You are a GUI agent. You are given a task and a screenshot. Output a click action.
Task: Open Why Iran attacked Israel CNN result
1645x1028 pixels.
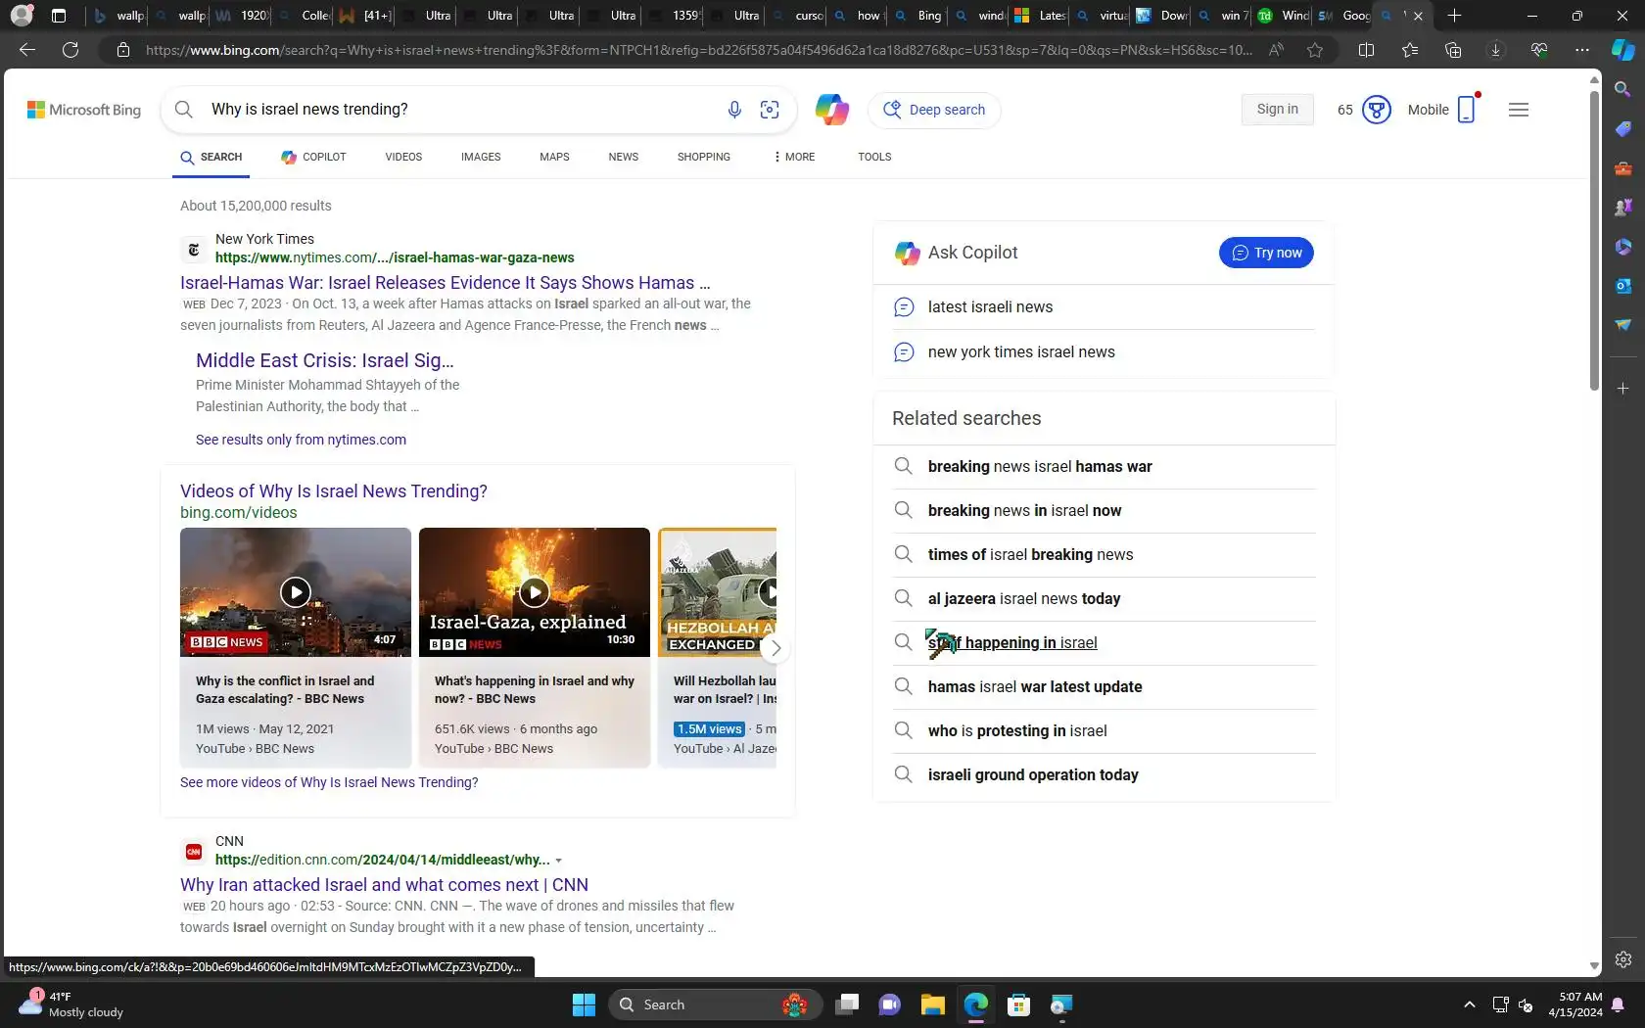(x=384, y=885)
